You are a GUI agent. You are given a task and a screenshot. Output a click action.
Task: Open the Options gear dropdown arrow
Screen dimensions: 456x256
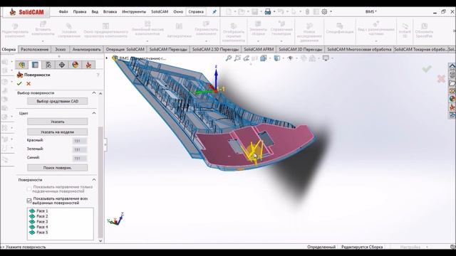[331, 12]
